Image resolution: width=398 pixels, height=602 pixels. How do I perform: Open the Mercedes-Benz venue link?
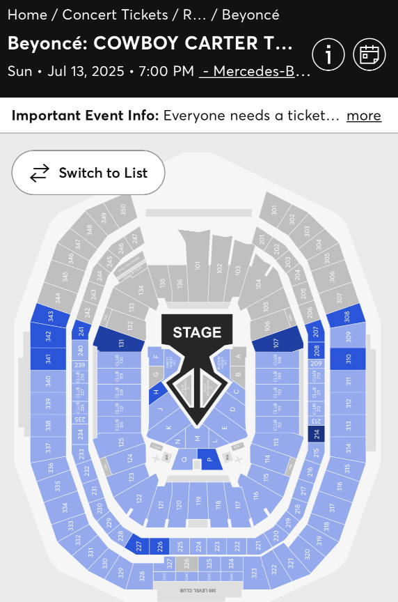click(255, 71)
